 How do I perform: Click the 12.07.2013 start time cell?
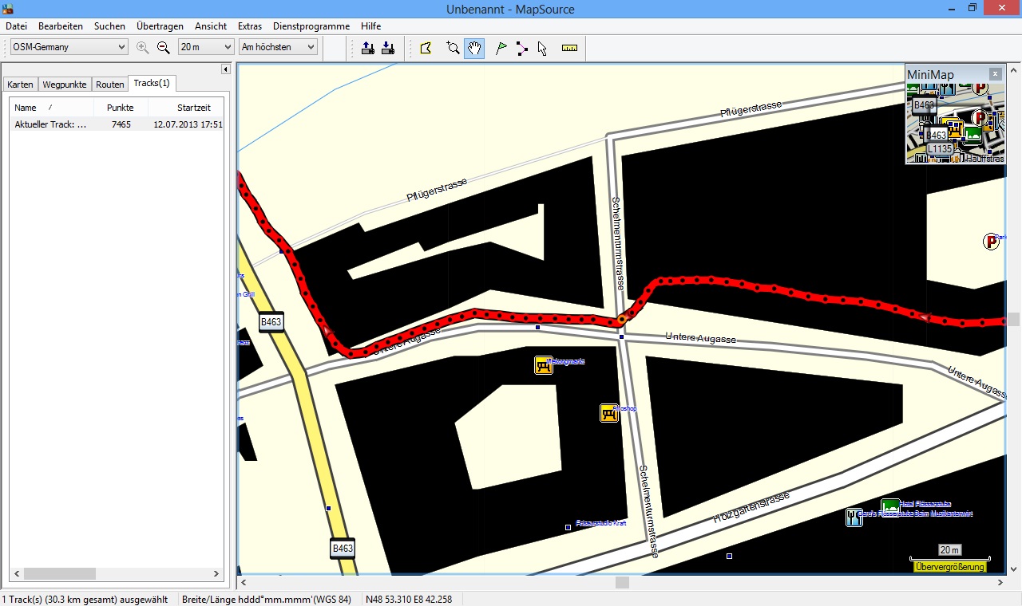188,124
